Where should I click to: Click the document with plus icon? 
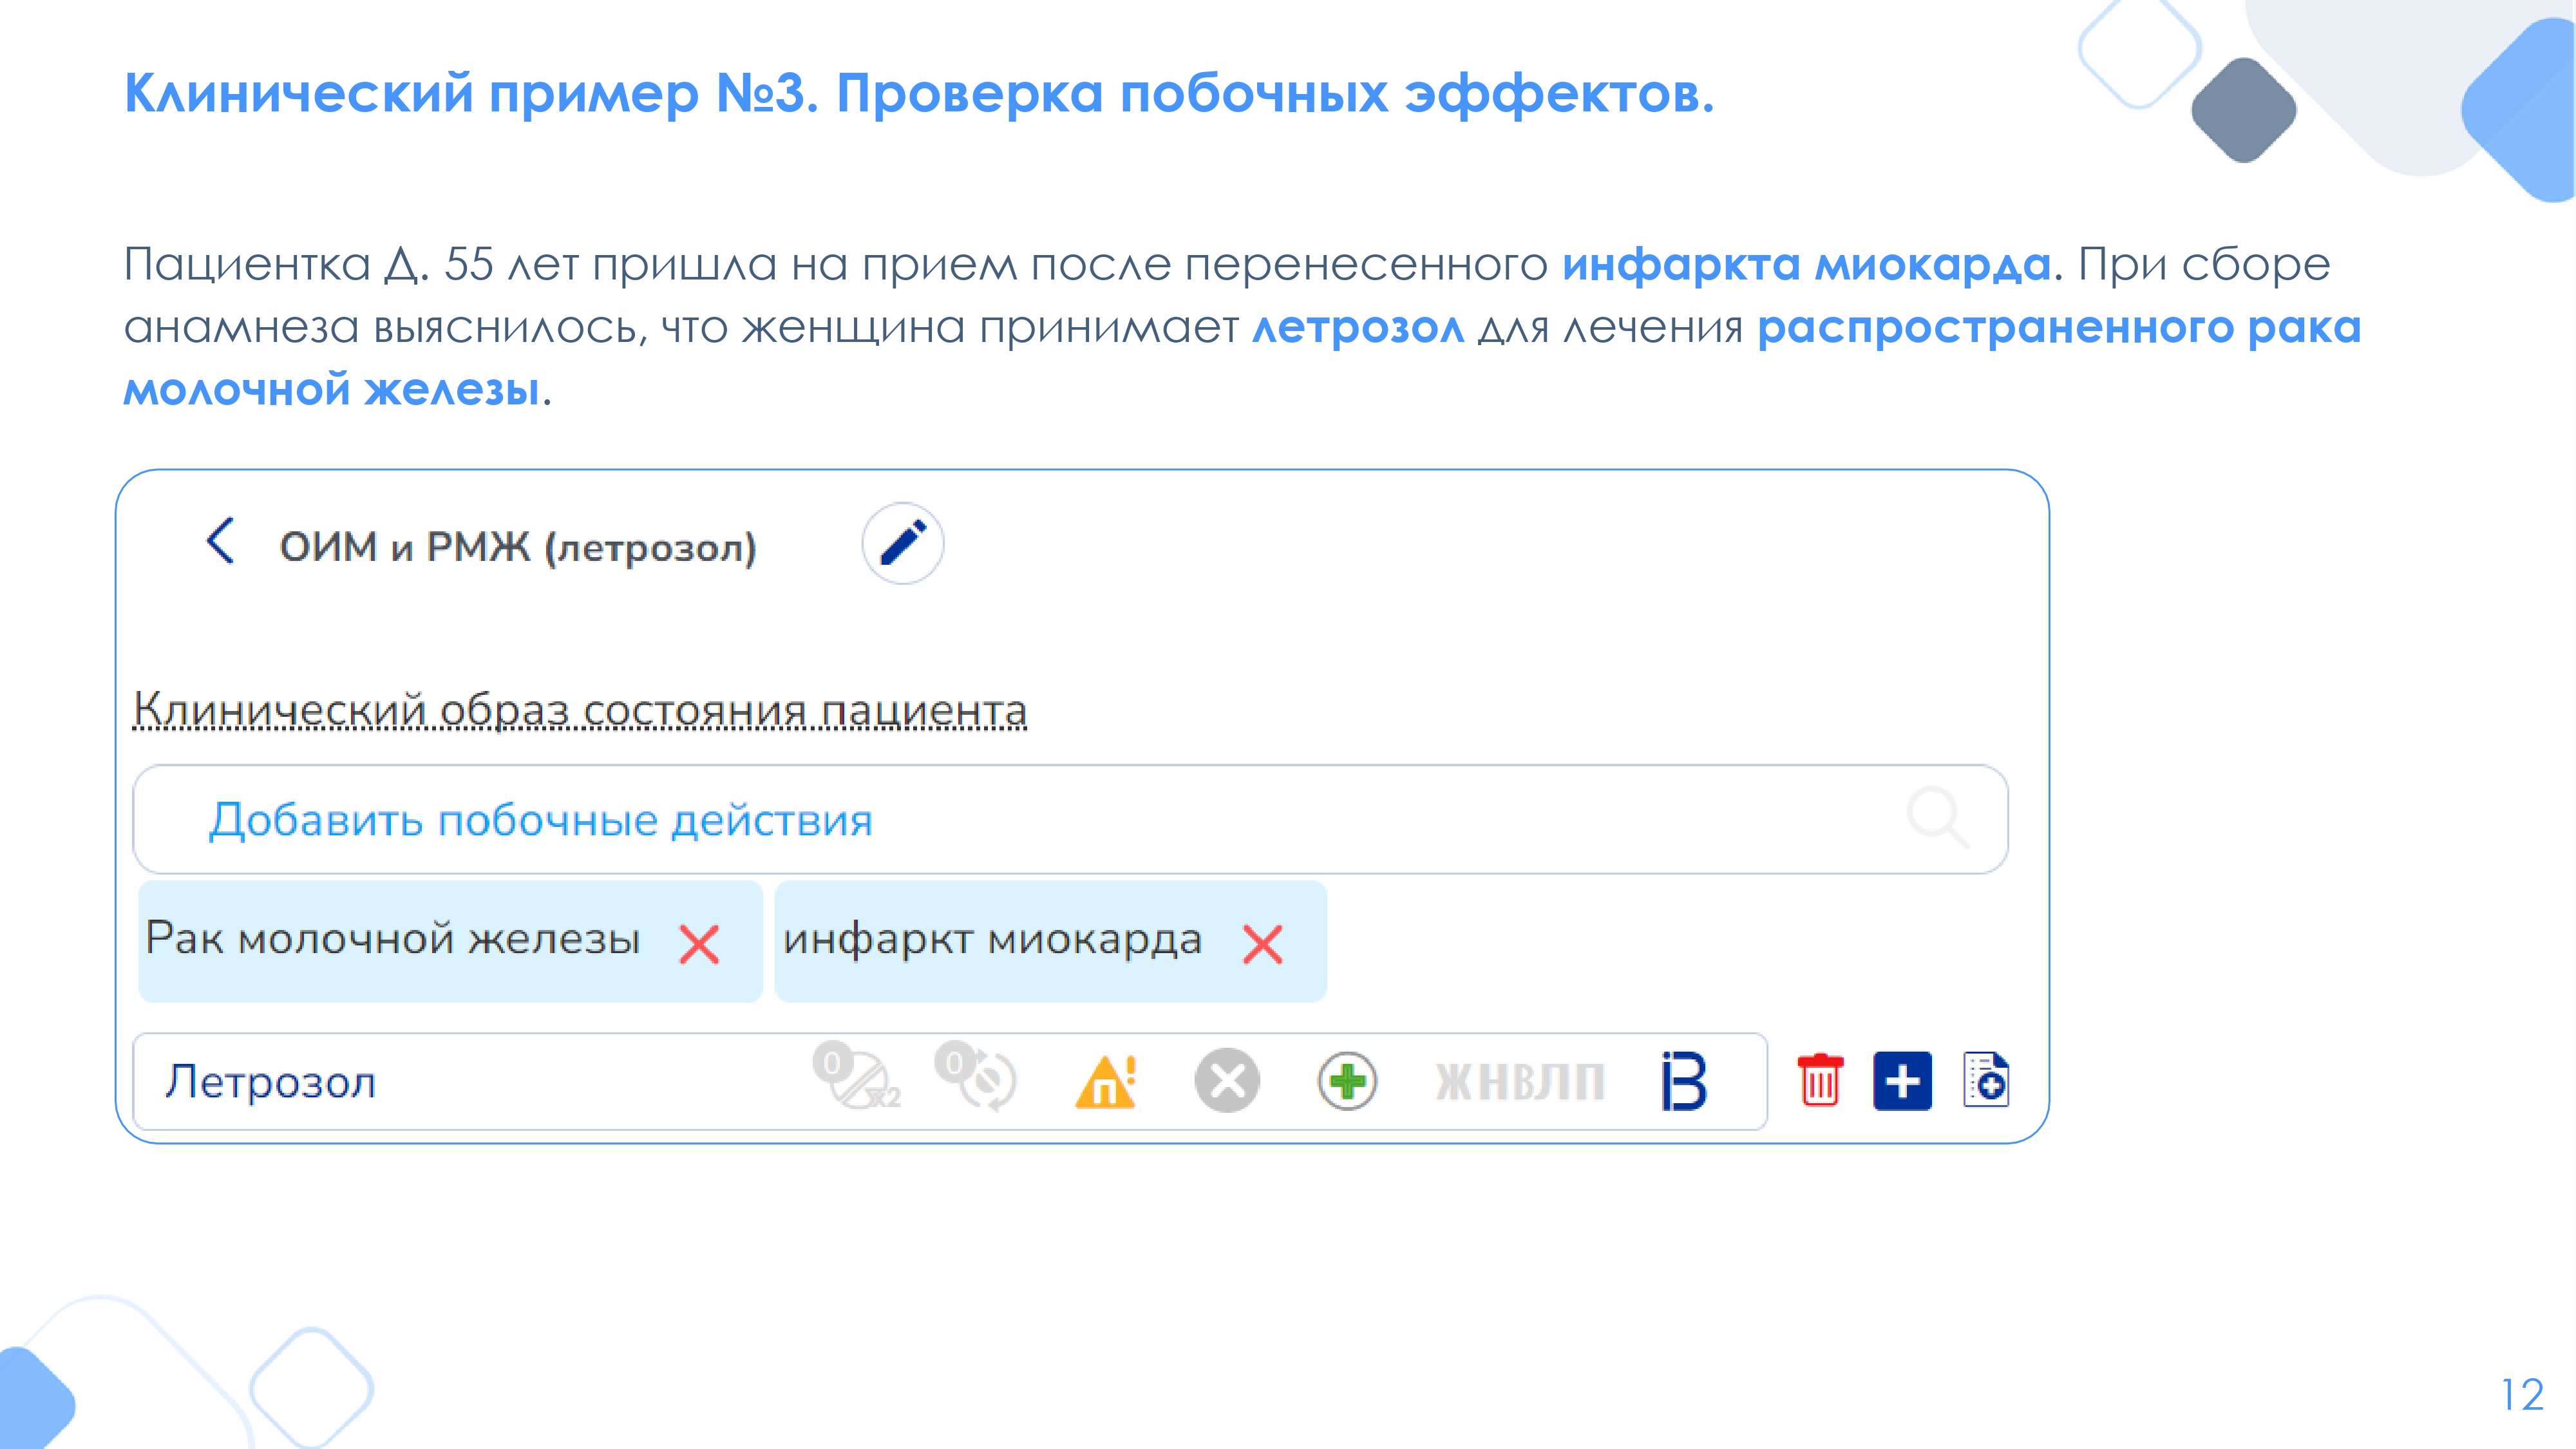[x=1986, y=1079]
